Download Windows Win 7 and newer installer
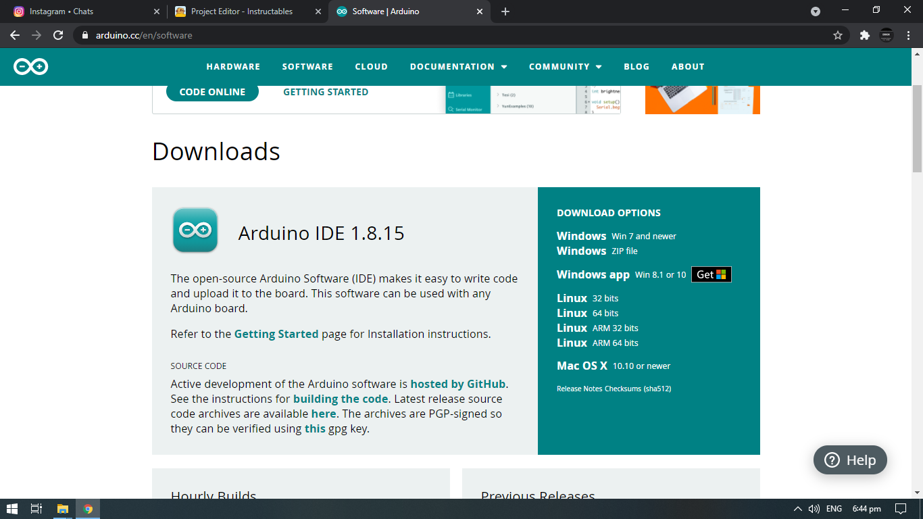The width and height of the screenshot is (923, 519). click(x=616, y=236)
